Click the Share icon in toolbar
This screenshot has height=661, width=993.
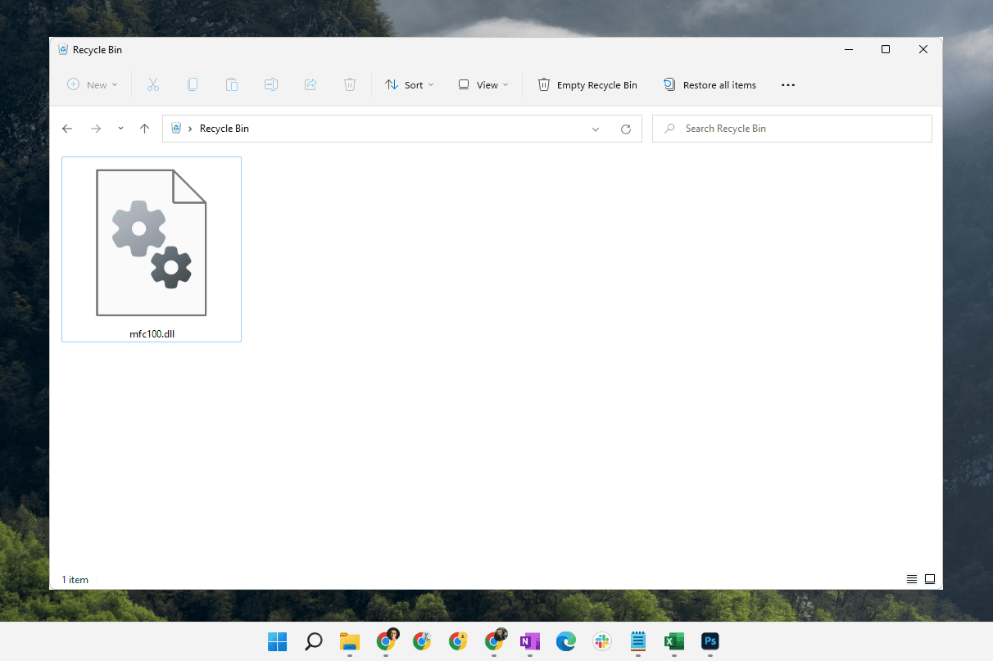point(311,84)
